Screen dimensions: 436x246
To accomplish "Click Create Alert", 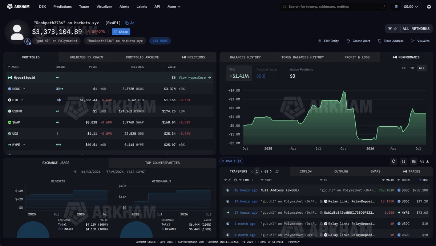I will tap(358, 41).
